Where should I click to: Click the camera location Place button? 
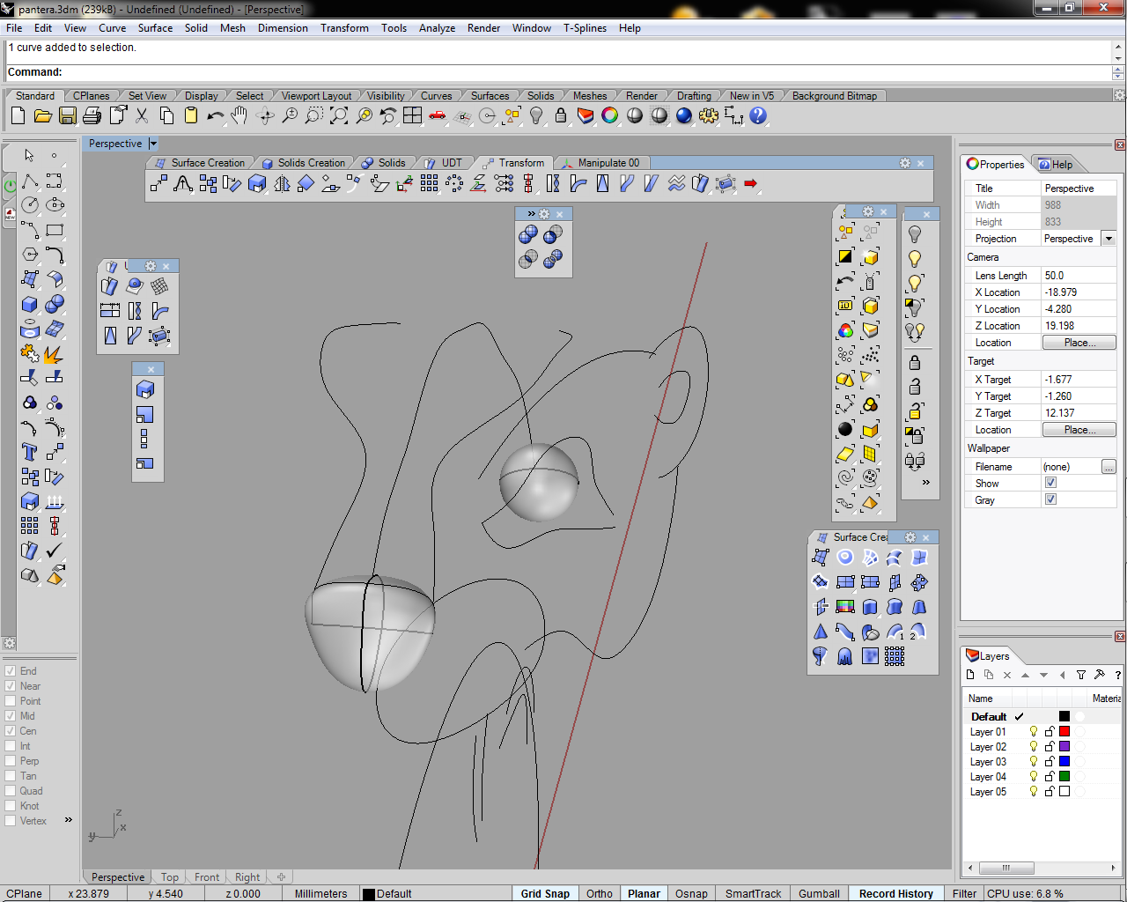1079,343
